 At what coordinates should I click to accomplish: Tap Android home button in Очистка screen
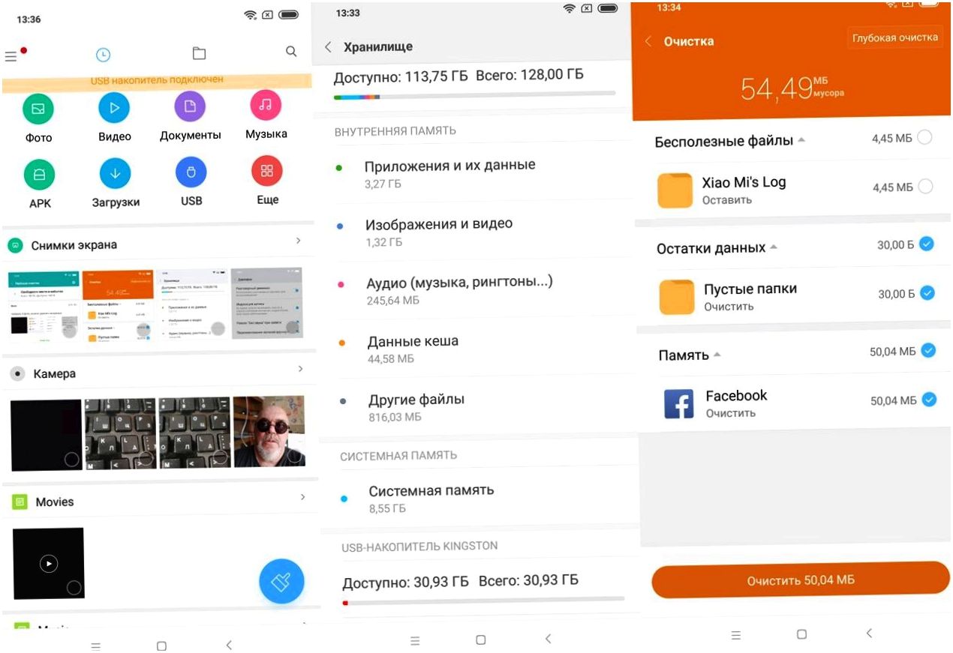pos(801,634)
